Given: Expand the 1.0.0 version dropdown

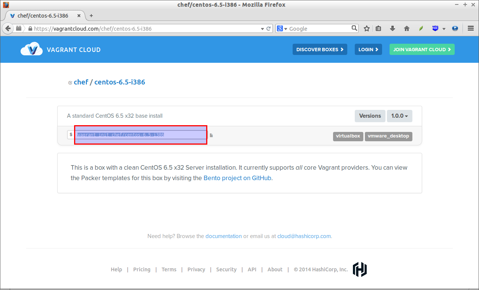Looking at the screenshot, I should [400, 116].
